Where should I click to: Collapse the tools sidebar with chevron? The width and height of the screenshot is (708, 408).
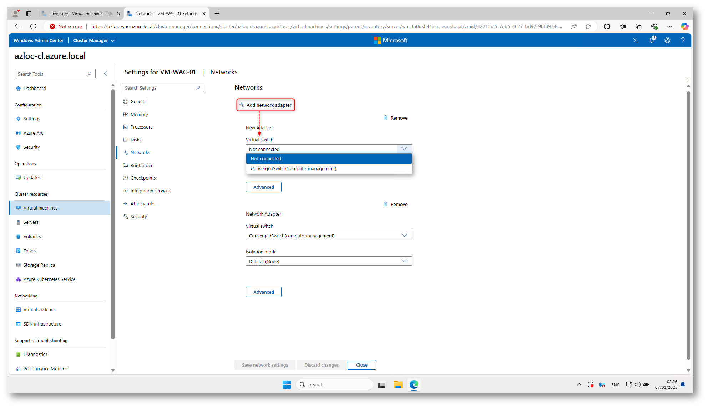point(106,74)
